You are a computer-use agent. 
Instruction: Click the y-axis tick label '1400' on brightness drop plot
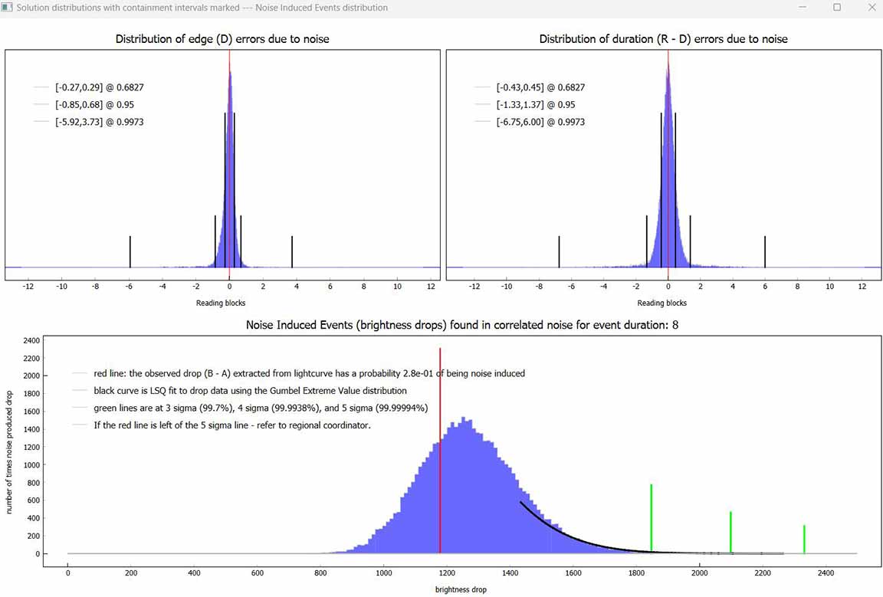point(31,429)
